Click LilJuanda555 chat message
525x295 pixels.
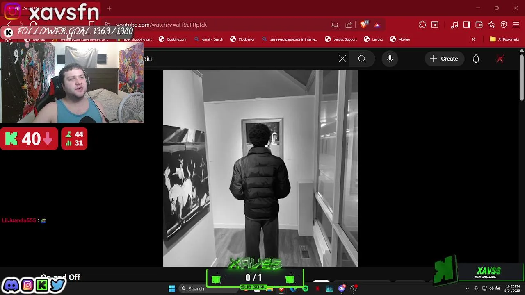pos(24,220)
